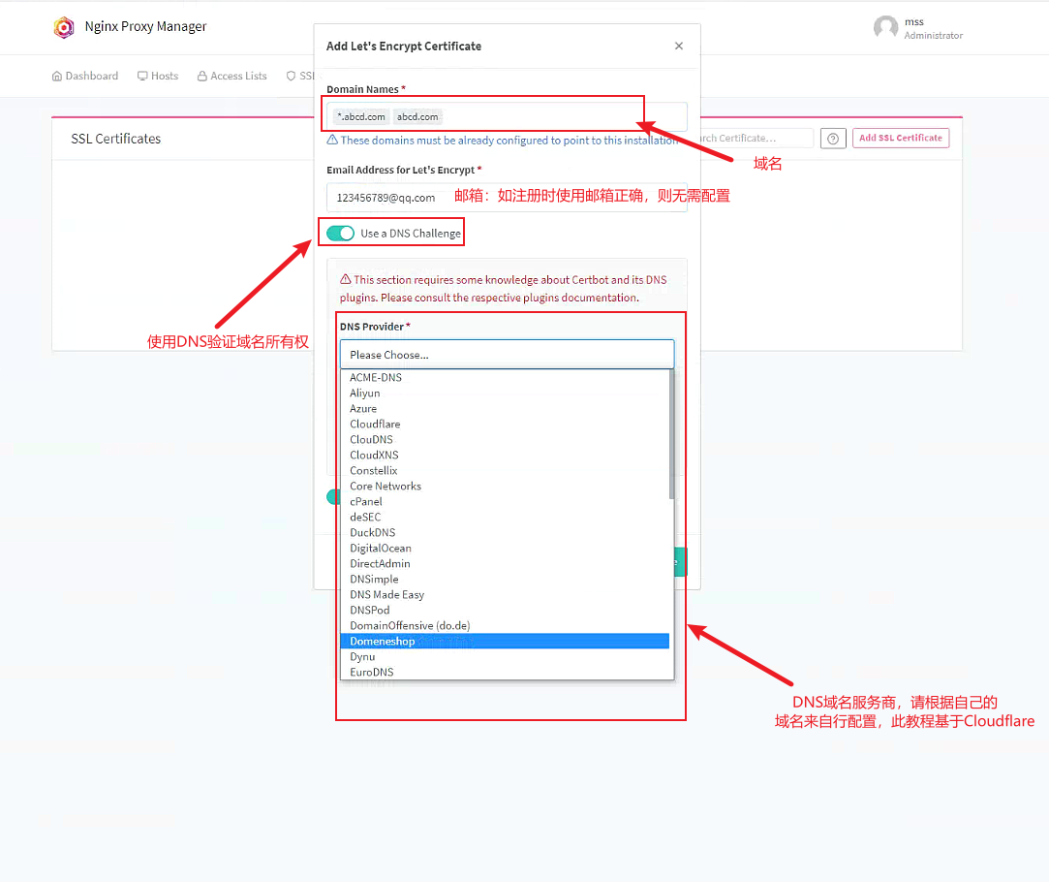The image size is (1049, 882).
Task: Click the provider list scrollbar thumb
Action: (671, 434)
